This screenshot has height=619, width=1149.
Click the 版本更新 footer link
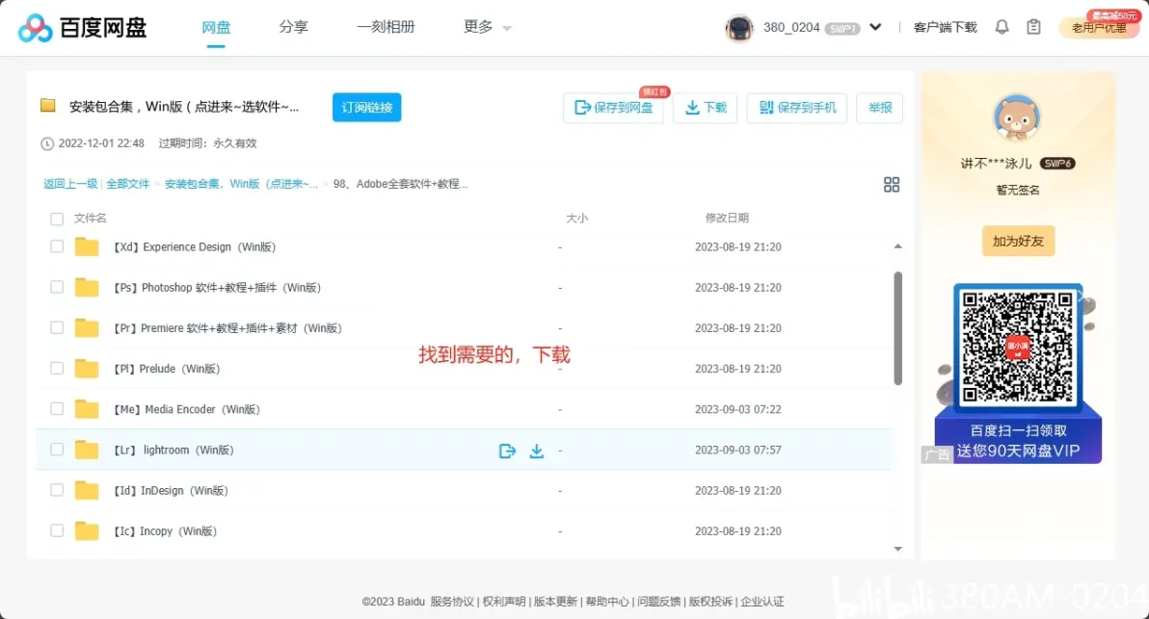click(x=555, y=602)
